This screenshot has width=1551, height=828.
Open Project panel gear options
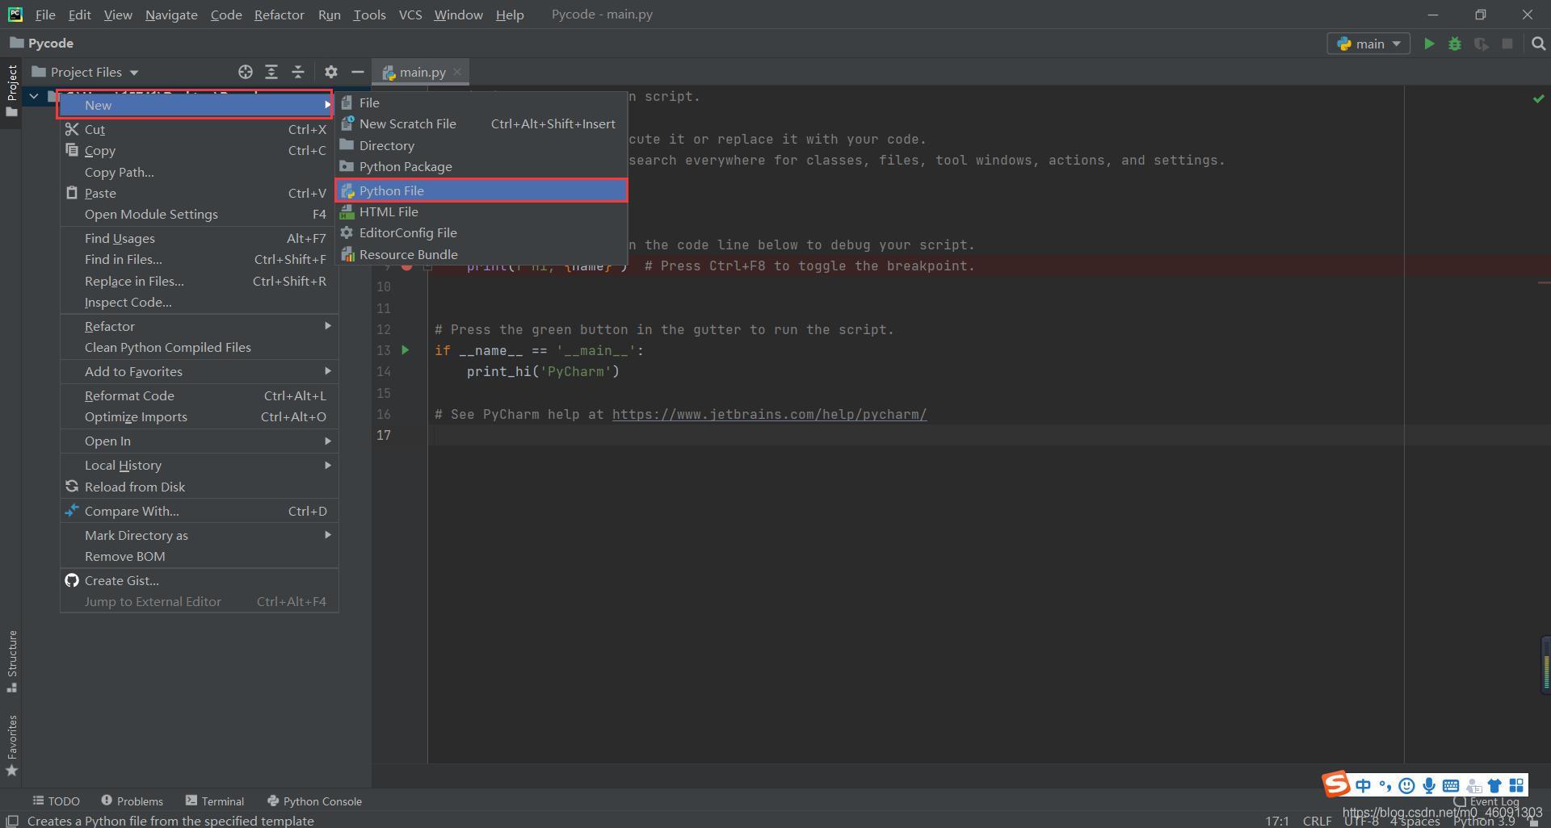coord(330,72)
